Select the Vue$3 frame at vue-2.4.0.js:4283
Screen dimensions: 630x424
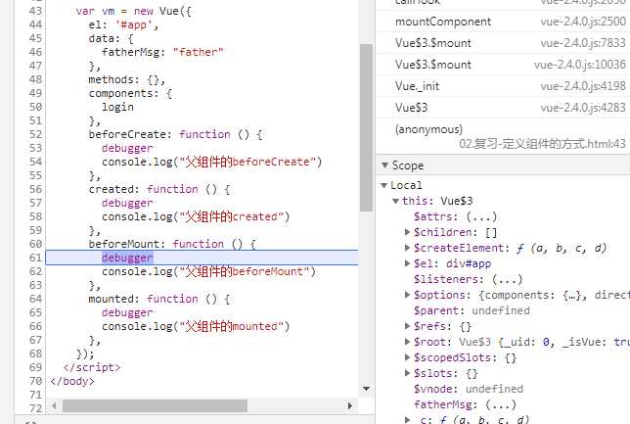pyautogui.click(x=503, y=108)
